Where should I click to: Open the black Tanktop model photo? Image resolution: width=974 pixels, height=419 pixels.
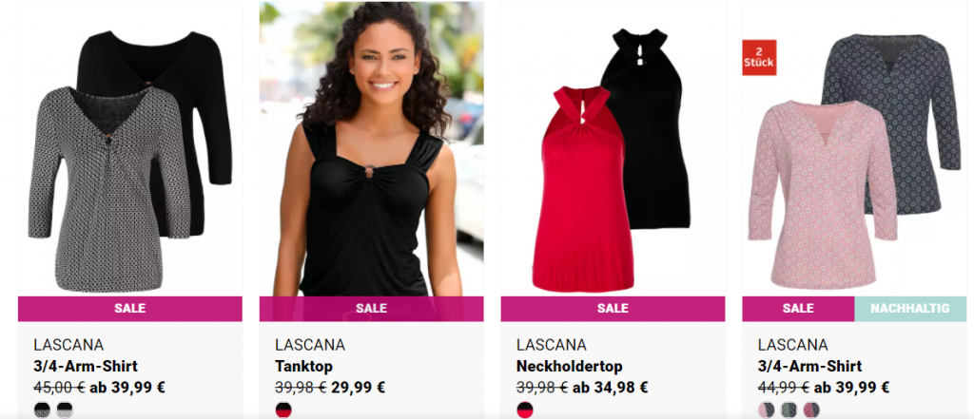click(x=372, y=149)
